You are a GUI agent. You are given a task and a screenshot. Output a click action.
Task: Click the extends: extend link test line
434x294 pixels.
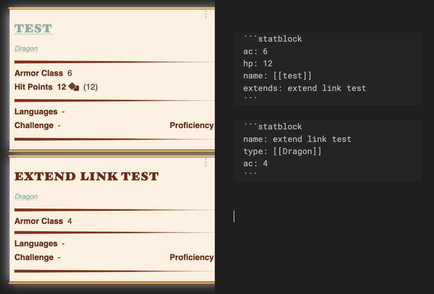(304, 88)
